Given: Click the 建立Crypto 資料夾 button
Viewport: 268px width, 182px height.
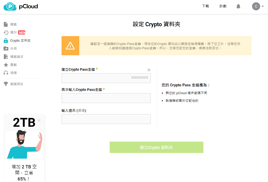Looking at the screenshot, I should [156, 147].
